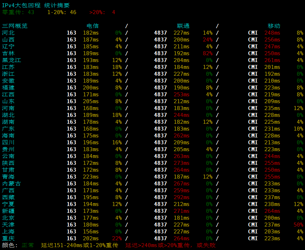Select the province name '广西'
Screen dimensions: 305x250
coord(8,190)
